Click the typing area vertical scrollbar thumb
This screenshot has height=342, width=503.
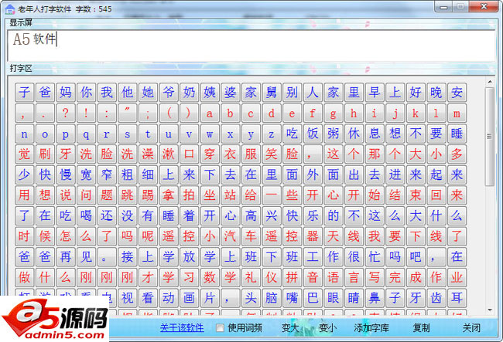[x=489, y=139]
